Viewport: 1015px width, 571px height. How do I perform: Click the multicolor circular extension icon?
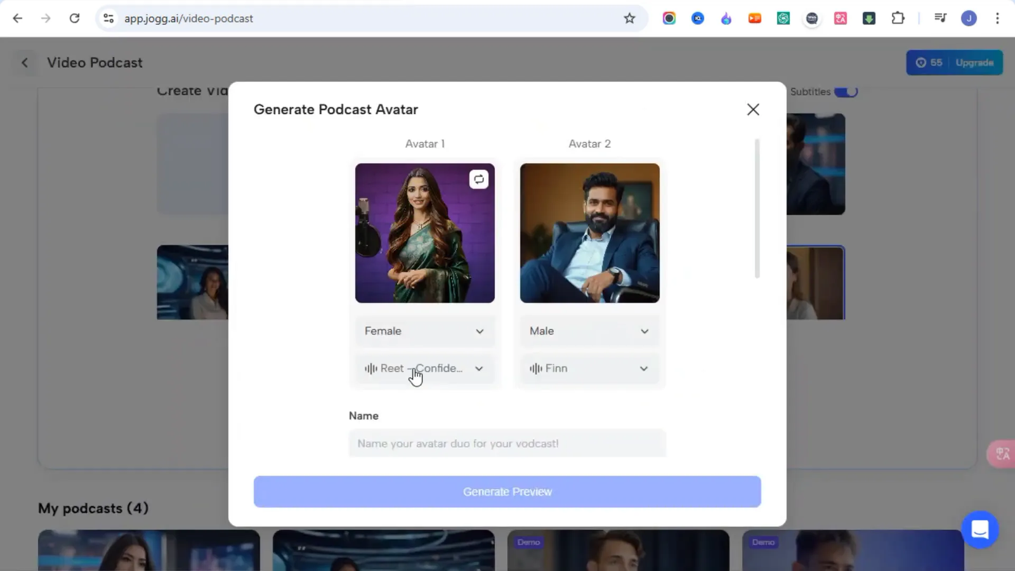tap(669, 18)
